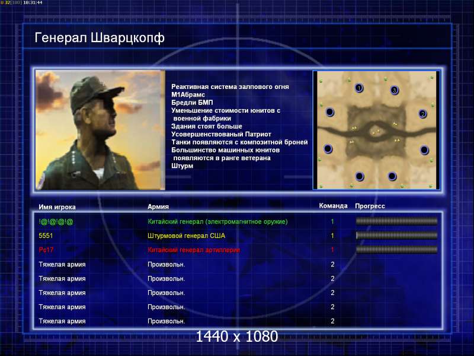Click the 'Имя игрока' column header

pyautogui.click(x=57, y=207)
